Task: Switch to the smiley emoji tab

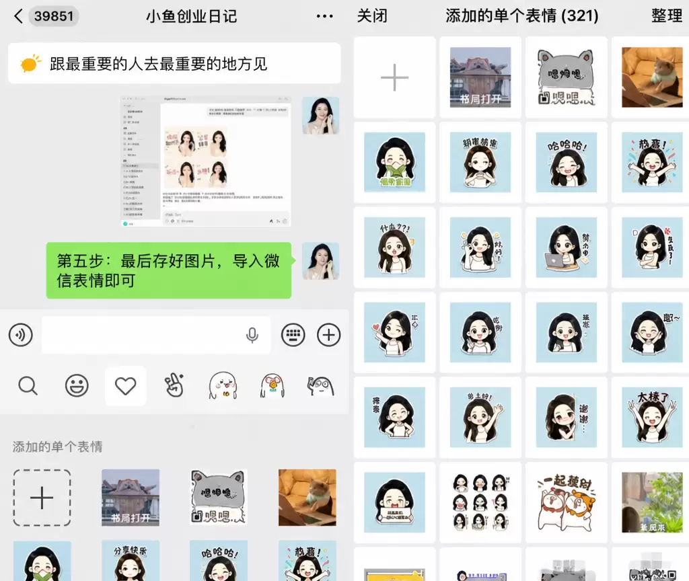Action: pos(77,386)
